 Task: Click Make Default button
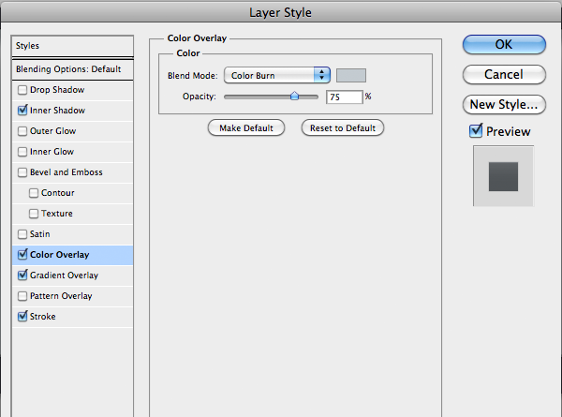pos(246,128)
